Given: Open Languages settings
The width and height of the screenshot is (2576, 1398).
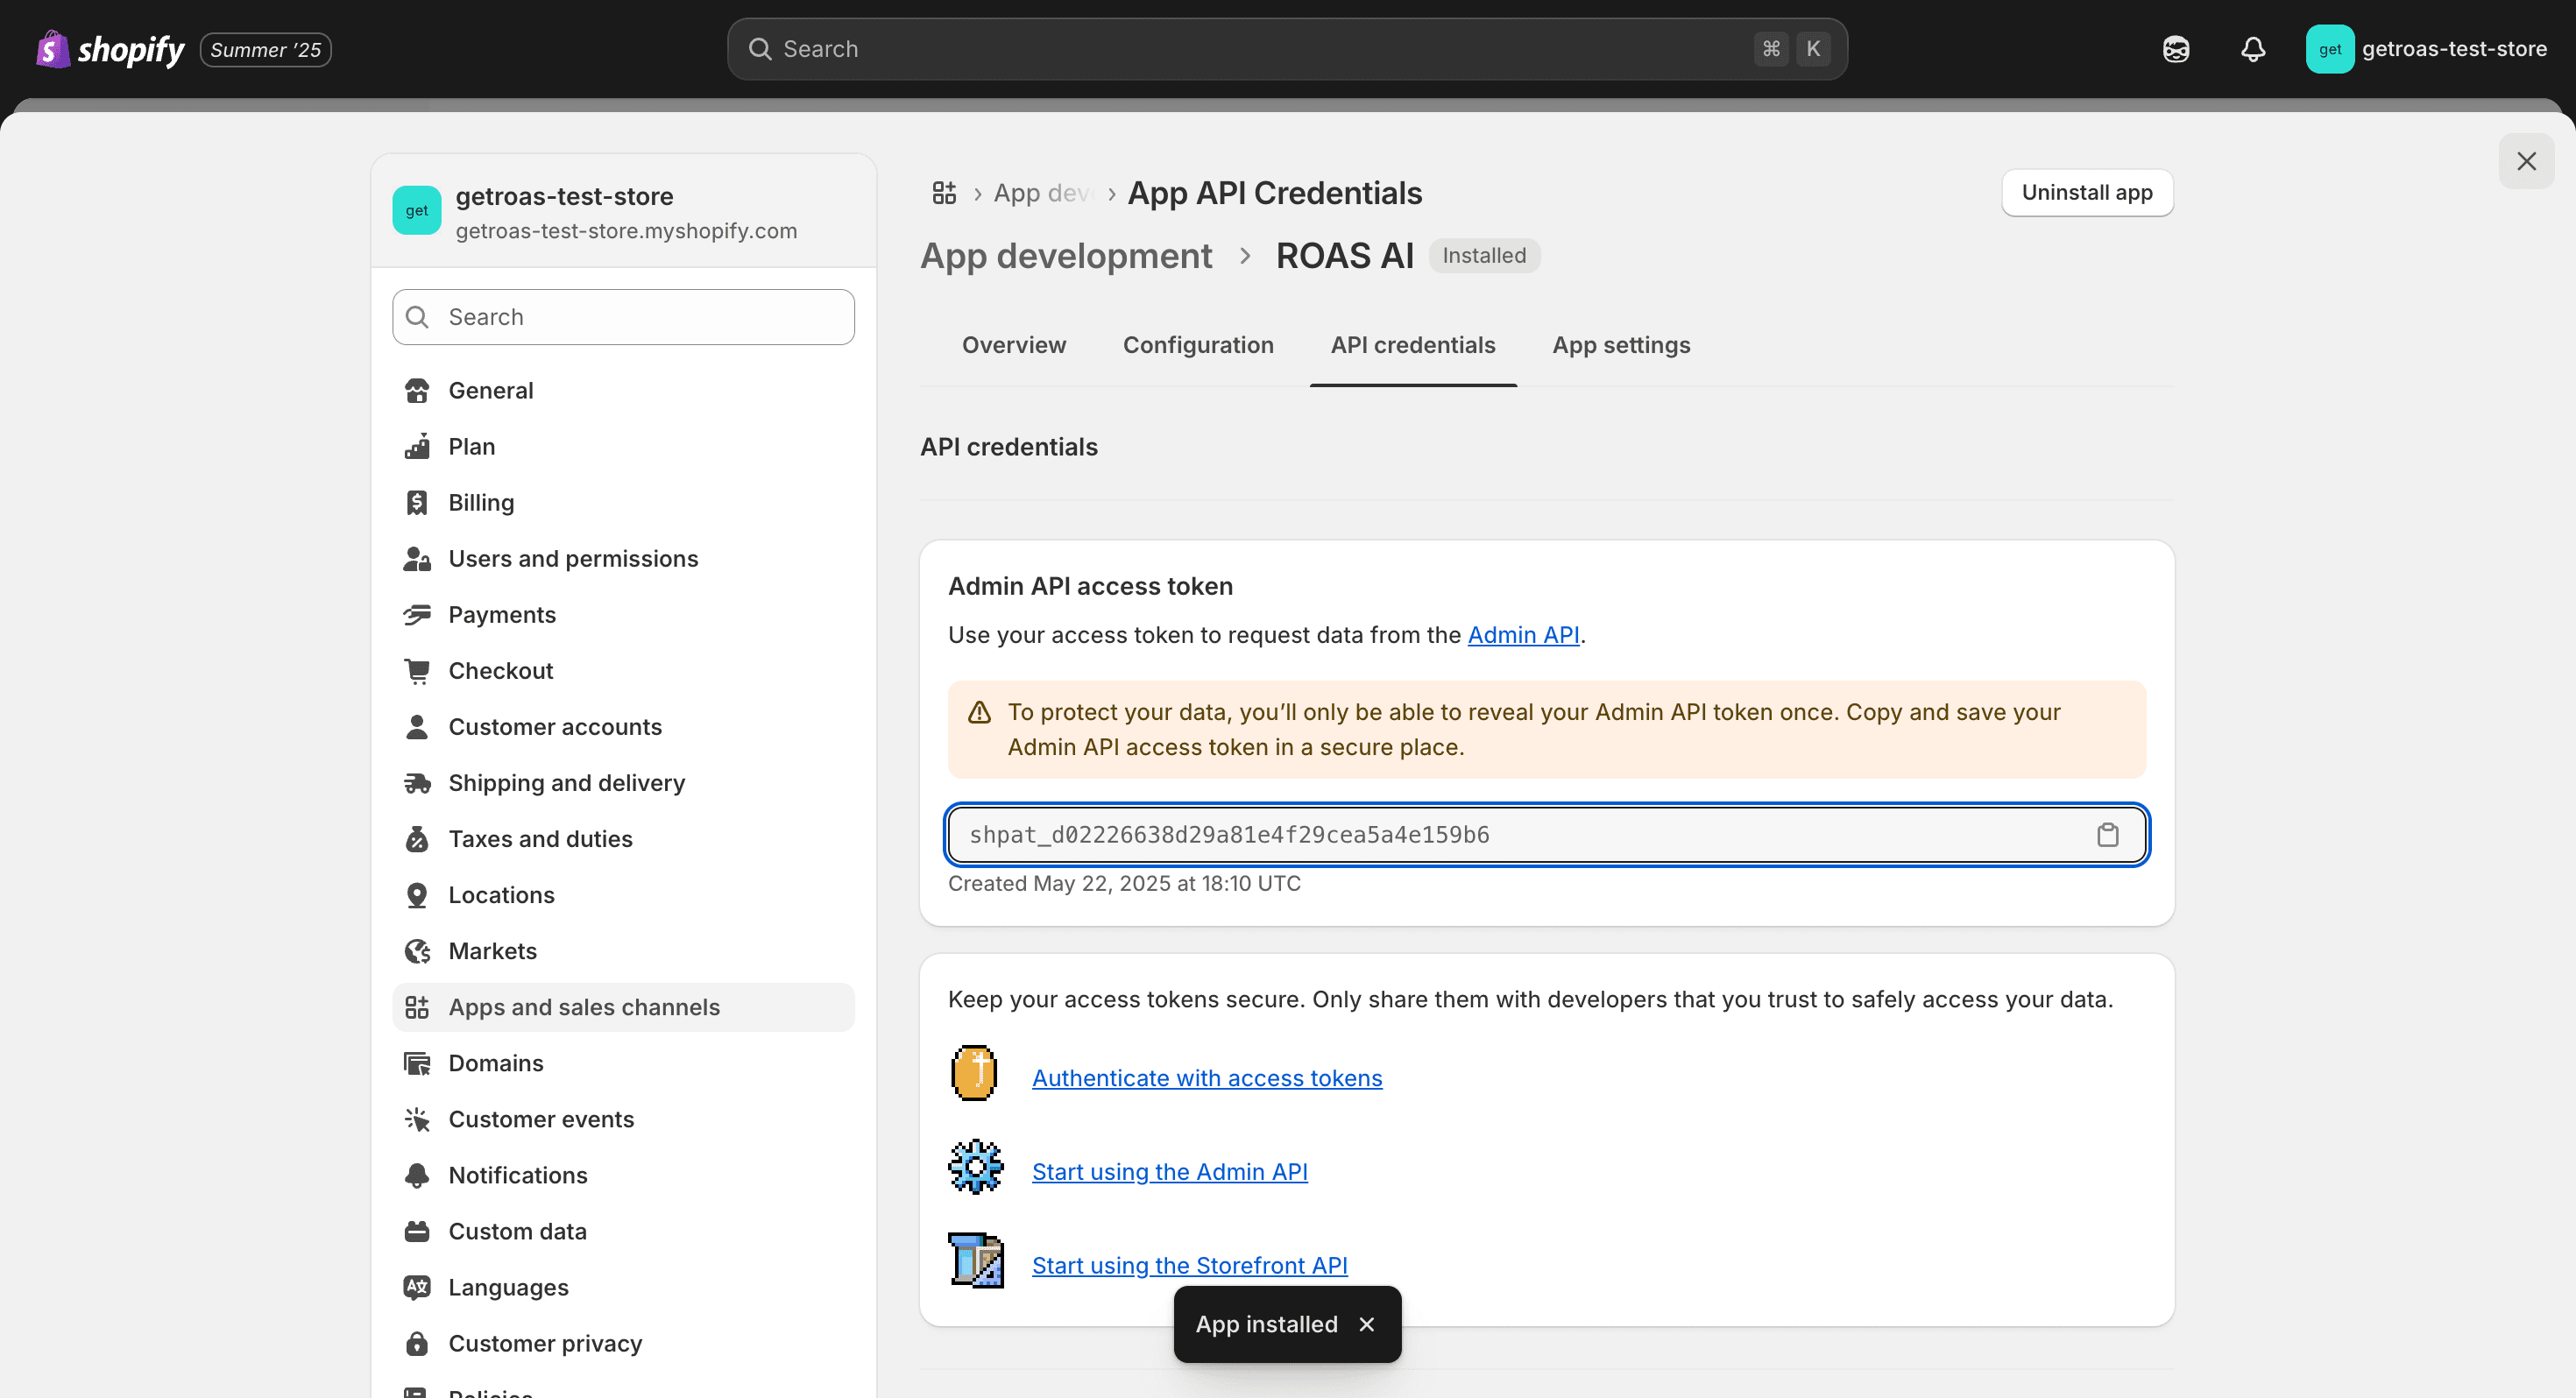Looking at the screenshot, I should 623,1286.
